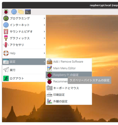Launch the web browser globe icon in taskbar
Image resolution: width=118 pixels, height=125 pixels.
pyautogui.click(x=14, y=12)
